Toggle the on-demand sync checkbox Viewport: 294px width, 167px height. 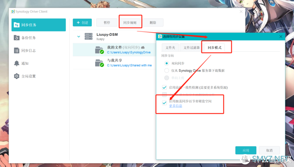point(164,103)
